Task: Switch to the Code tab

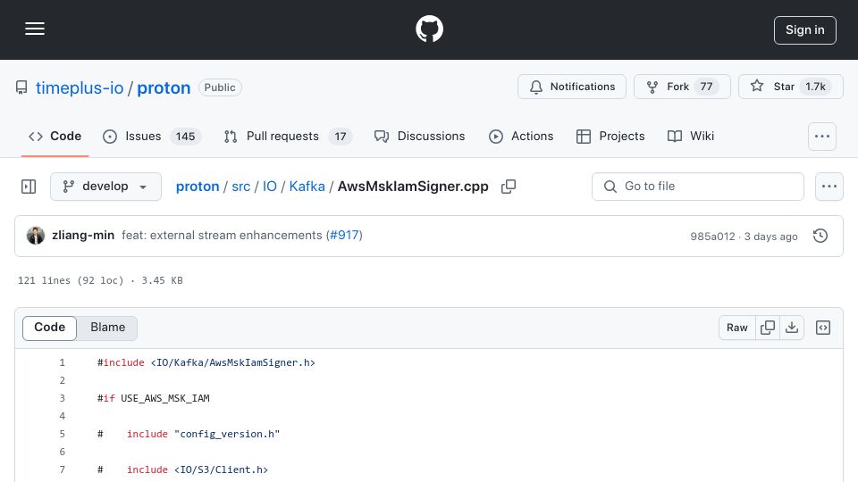Action: pos(55,136)
